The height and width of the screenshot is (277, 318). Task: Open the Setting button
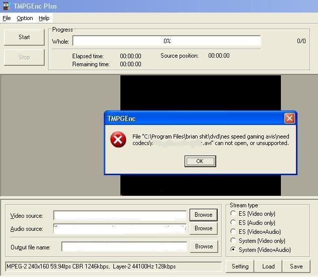point(240,266)
